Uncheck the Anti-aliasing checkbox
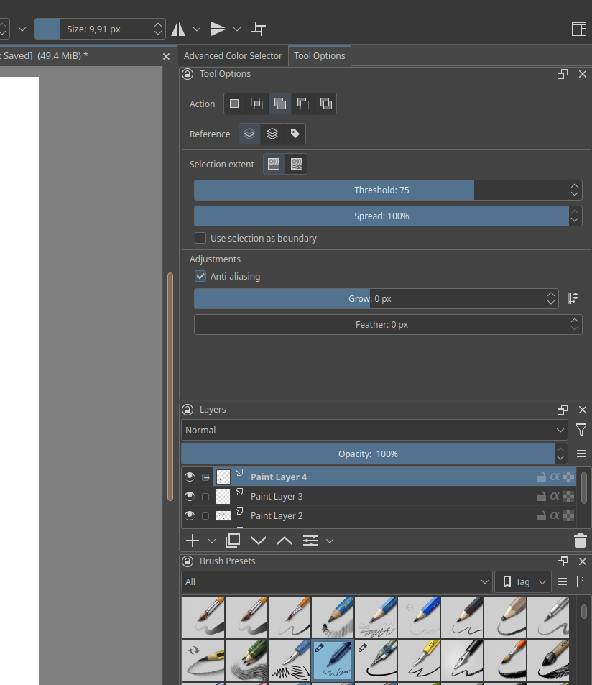This screenshot has width=592, height=685. pos(201,276)
